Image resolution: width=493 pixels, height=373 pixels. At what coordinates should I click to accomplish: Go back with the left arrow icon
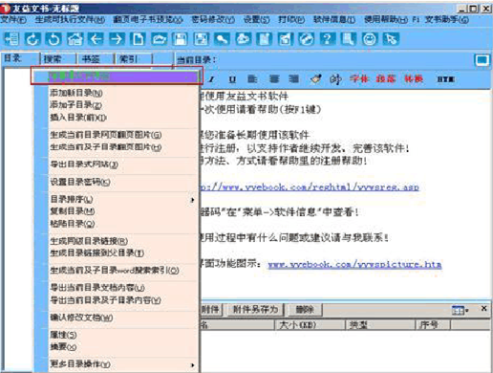[96, 39]
